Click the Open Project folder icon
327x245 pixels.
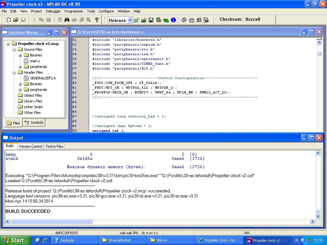pyautogui.click(x=144, y=20)
